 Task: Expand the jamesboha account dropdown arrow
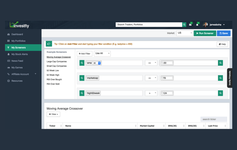pos(224,25)
